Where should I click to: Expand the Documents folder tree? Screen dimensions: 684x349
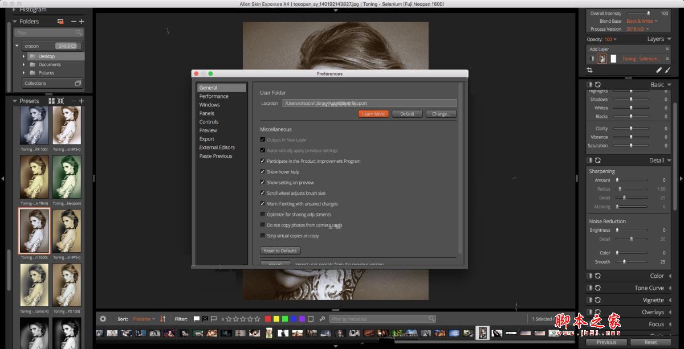tap(24, 64)
